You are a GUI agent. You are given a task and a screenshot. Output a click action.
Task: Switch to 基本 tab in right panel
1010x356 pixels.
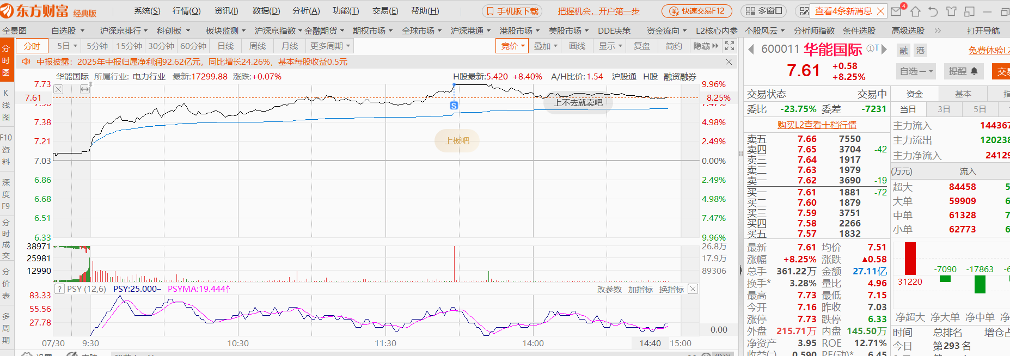pyautogui.click(x=963, y=94)
